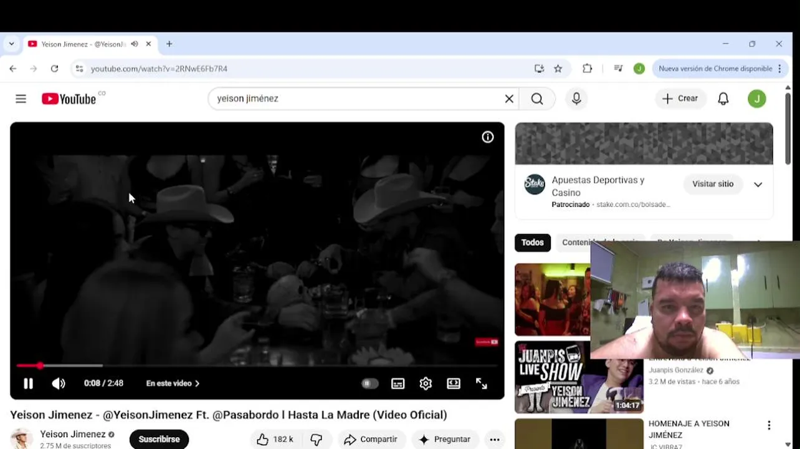Open the Crear menu
Screen dimensions: 800x449
(680, 99)
